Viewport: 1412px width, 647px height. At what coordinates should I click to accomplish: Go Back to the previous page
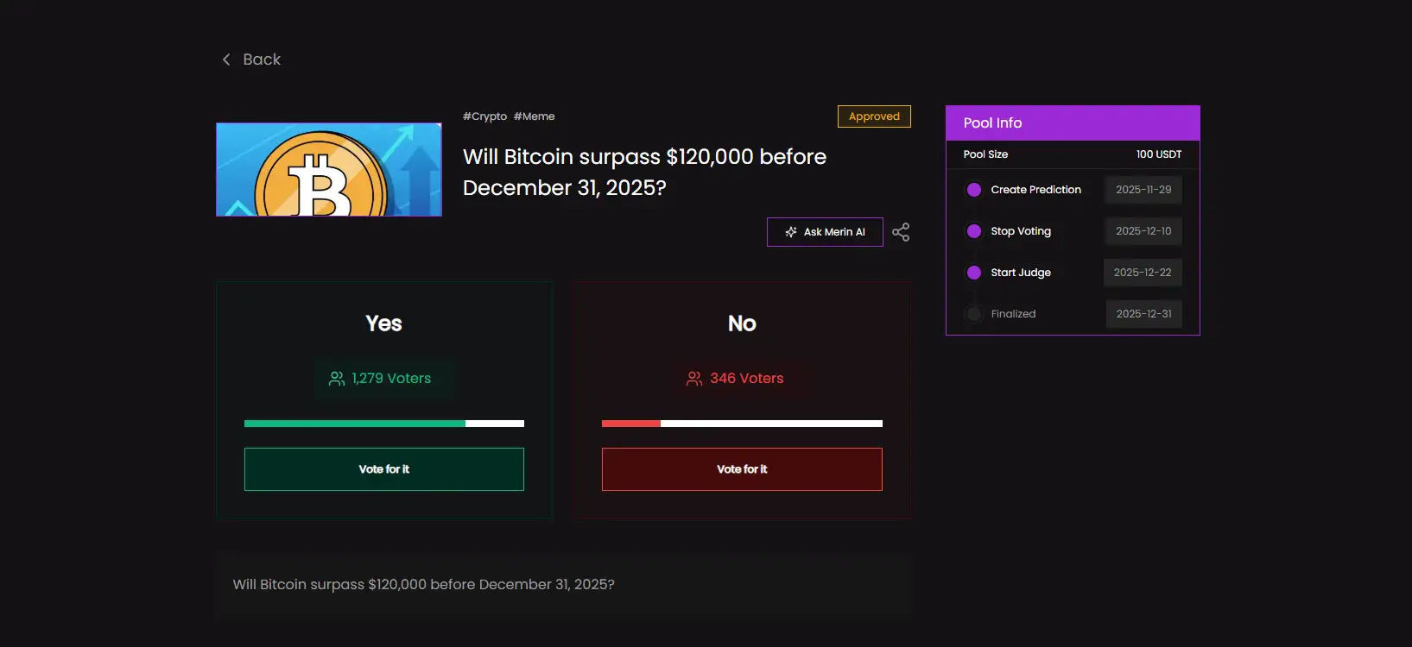coord(261,60)
